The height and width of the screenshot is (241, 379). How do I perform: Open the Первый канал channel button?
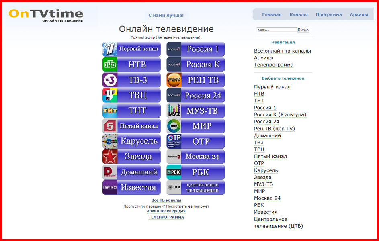[131, 49]
